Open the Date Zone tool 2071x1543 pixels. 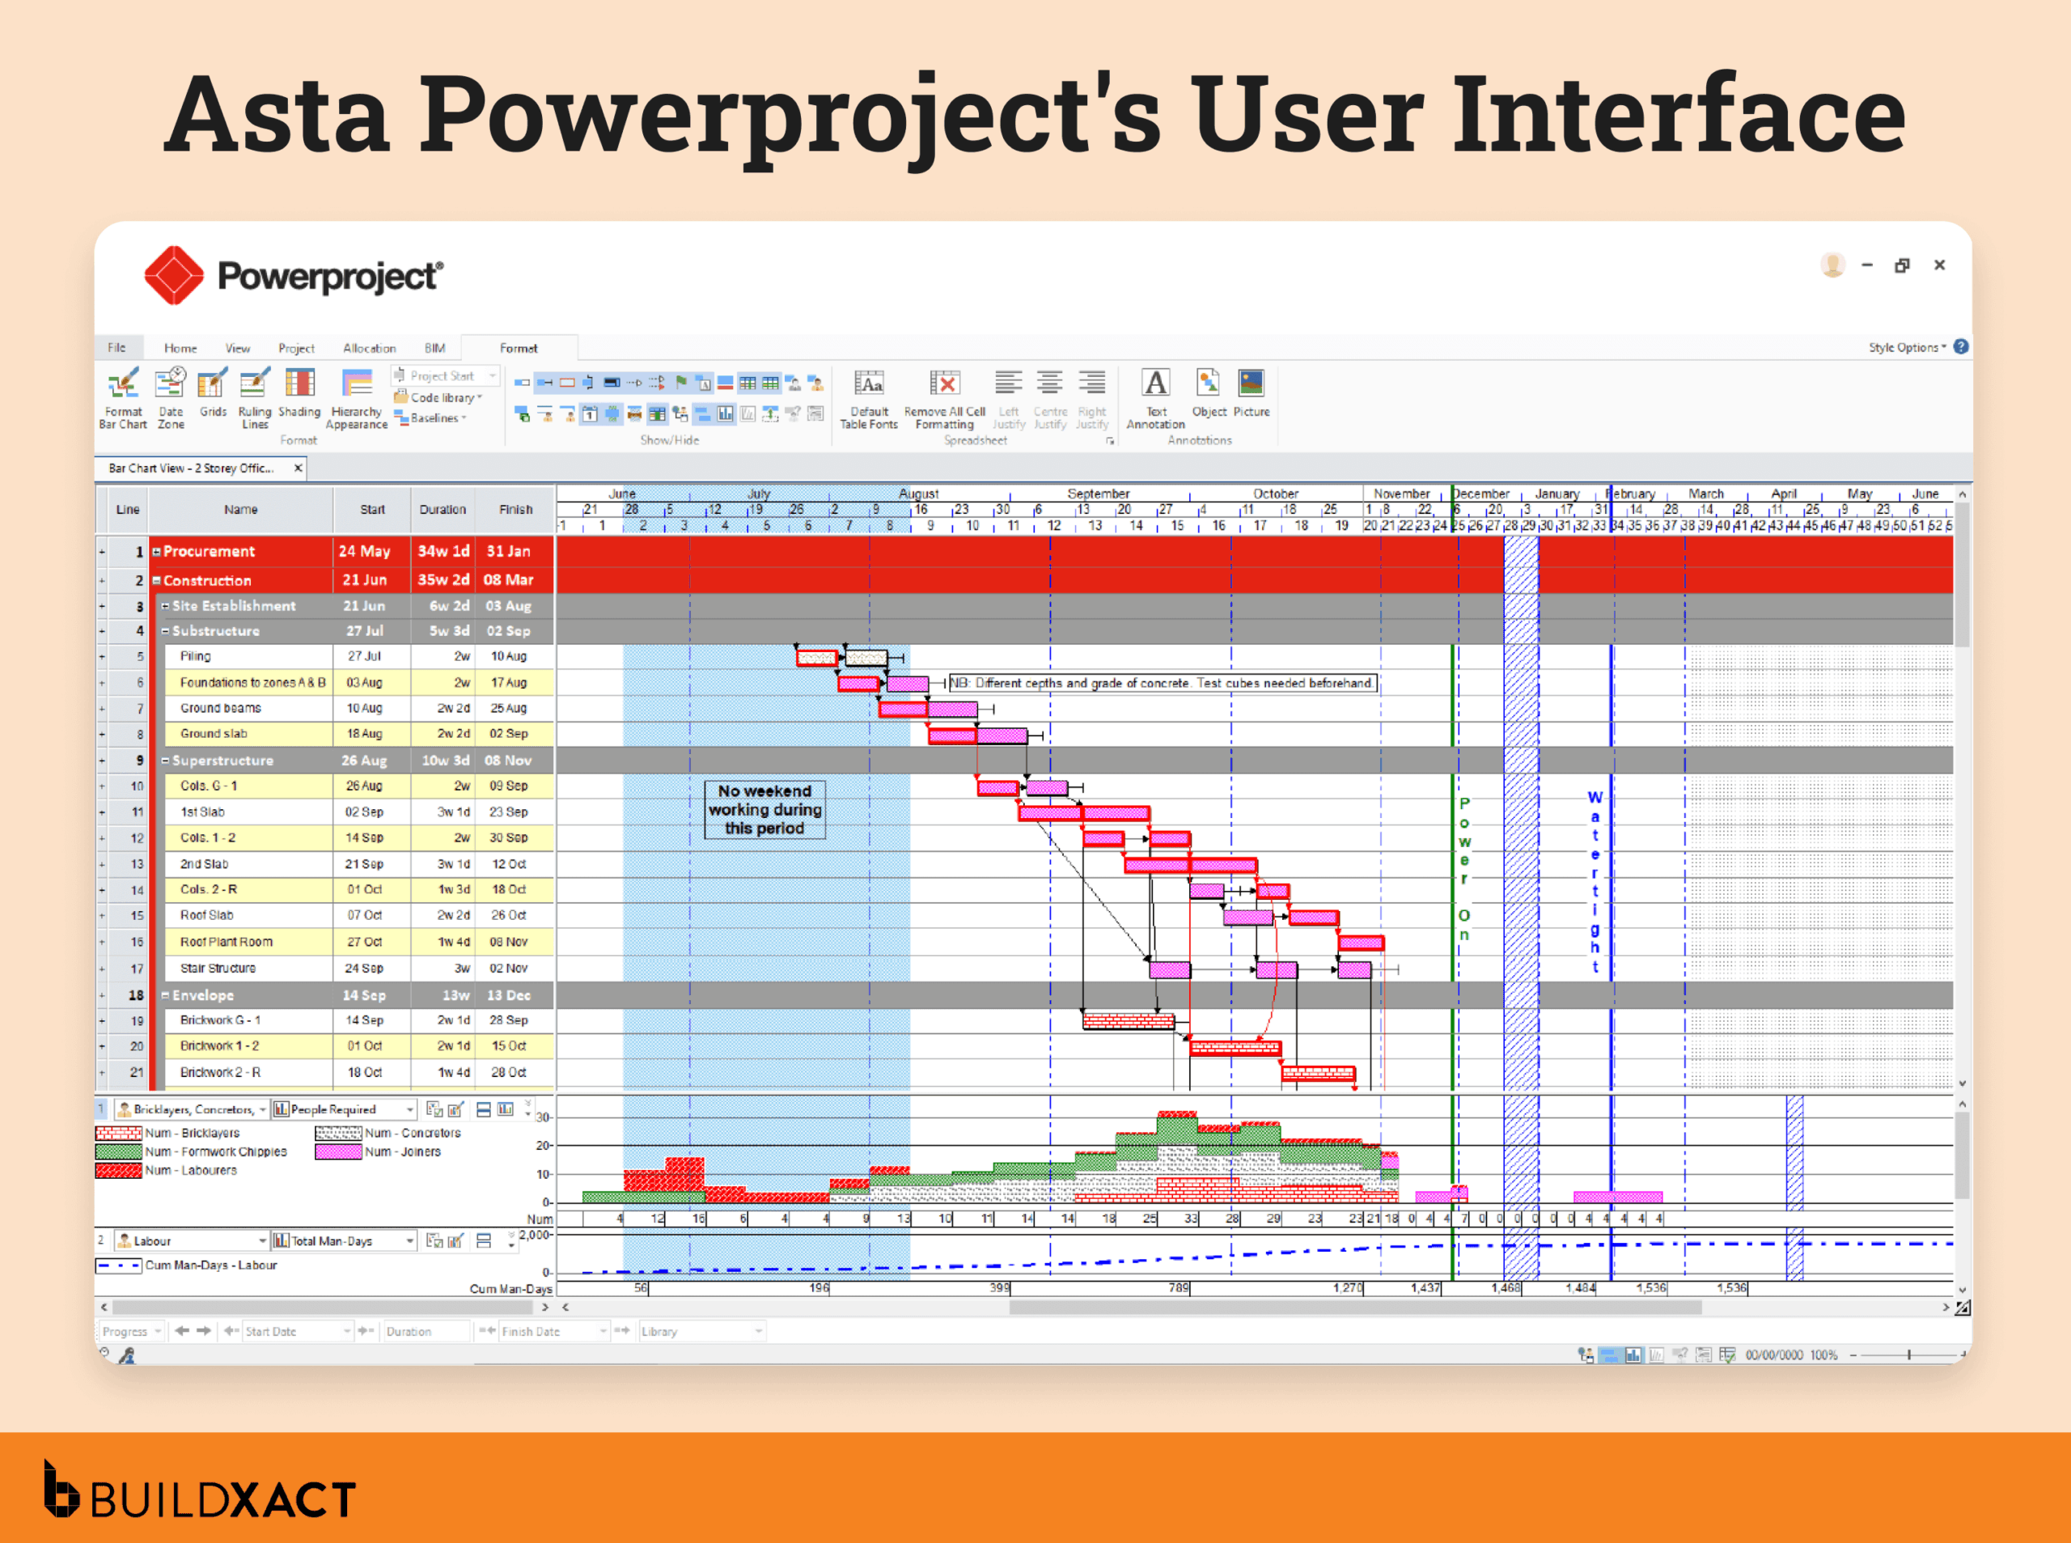[171, 396]
